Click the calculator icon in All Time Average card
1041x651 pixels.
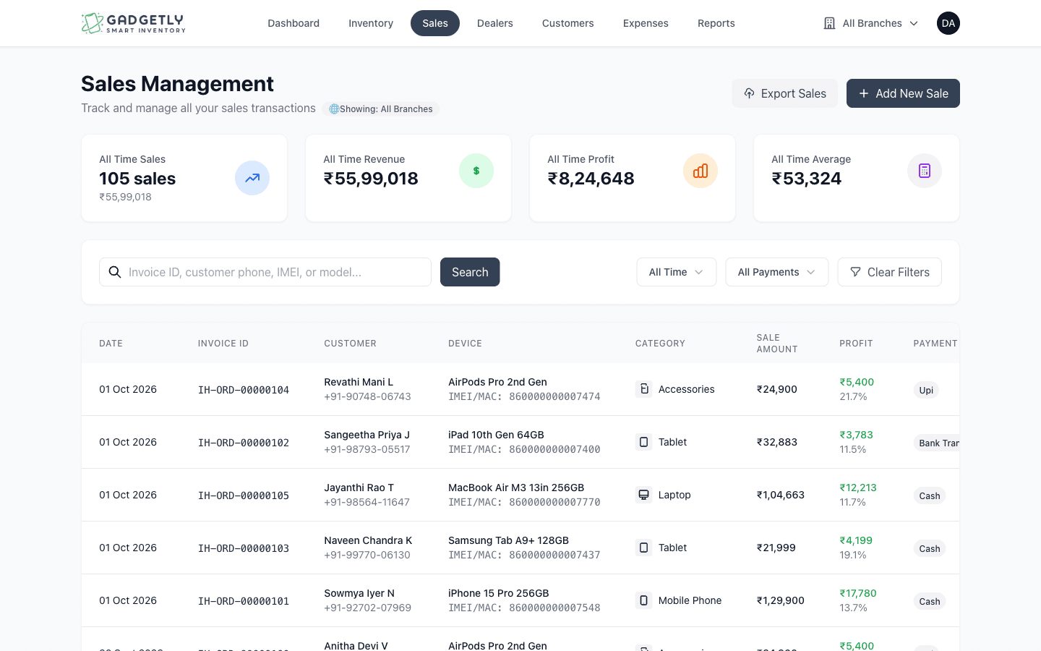925,171
